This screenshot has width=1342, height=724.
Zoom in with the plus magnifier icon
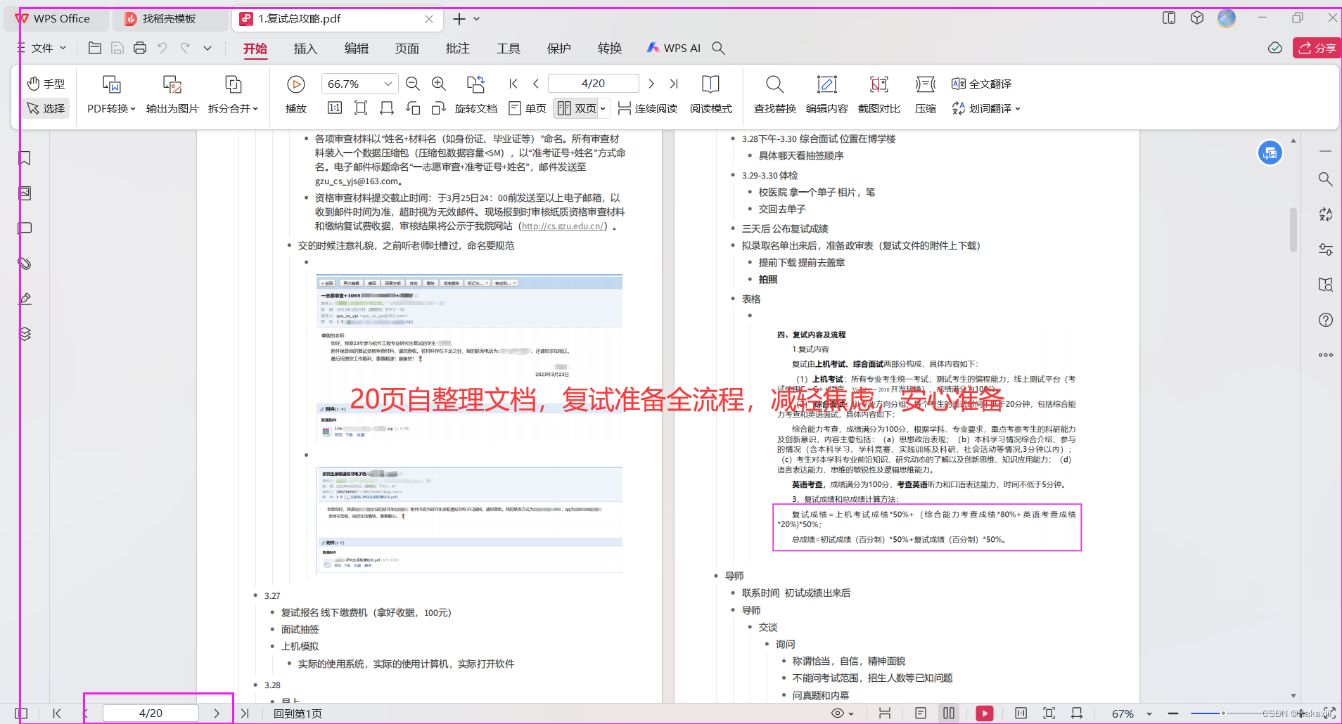click(439, 84)
